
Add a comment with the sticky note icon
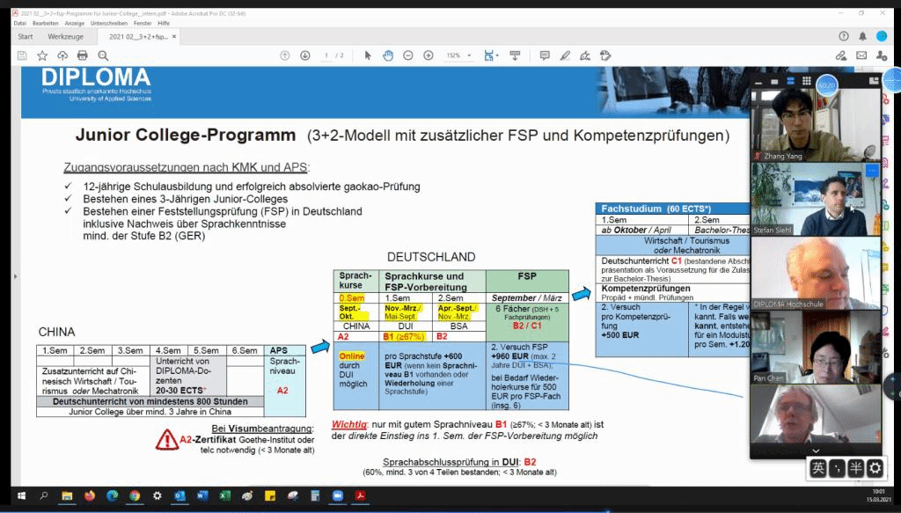pyautogui.click(x=545, y=55)
